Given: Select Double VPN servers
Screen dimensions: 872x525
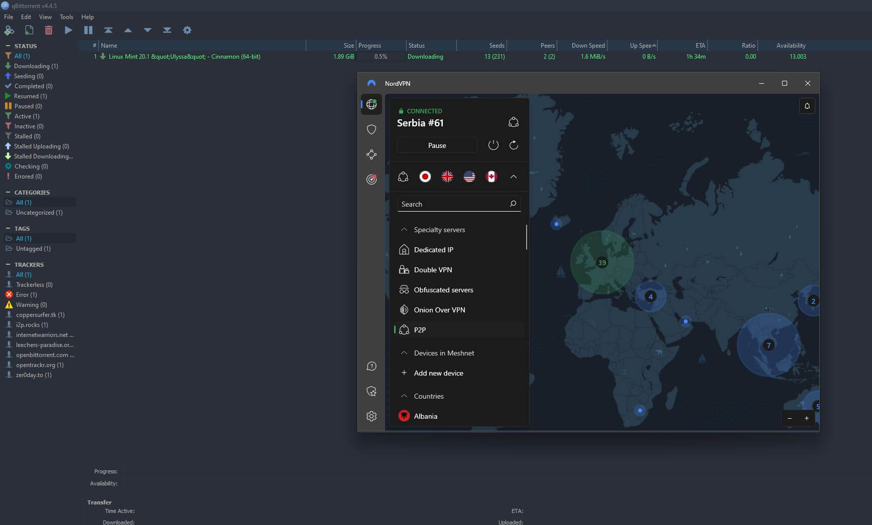Looking at the screenshot, I should (x=459, y=270).
